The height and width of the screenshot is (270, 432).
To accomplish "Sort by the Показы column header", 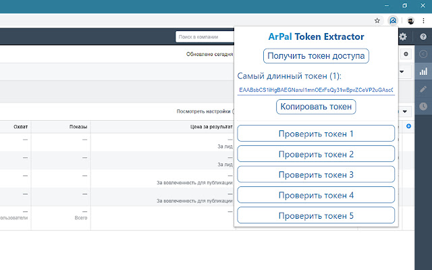I will coord(78,127).
